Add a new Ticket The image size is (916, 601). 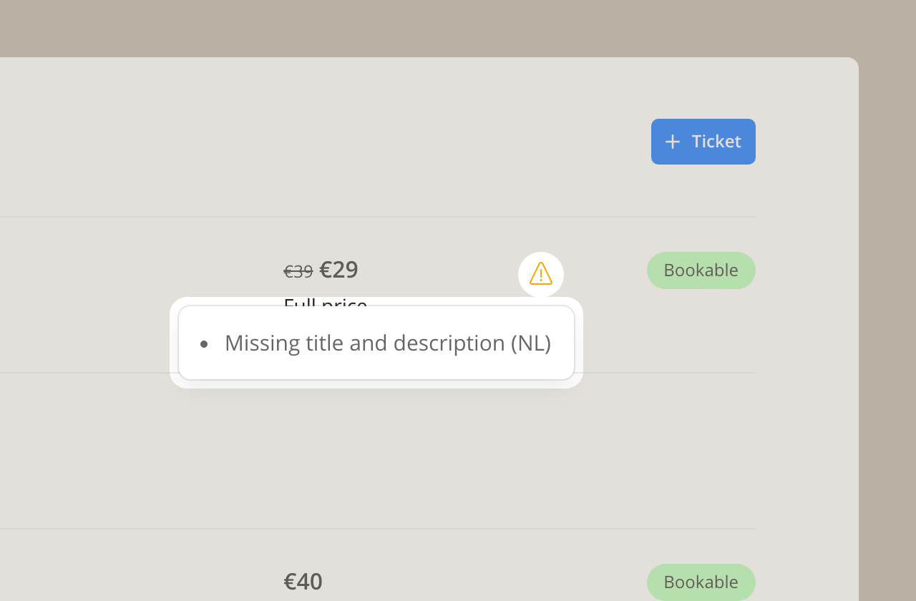point(703,142)
